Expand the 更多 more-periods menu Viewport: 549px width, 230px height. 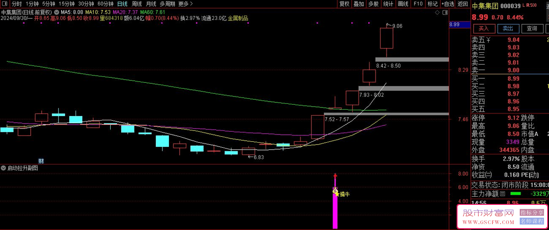(185, 4)
